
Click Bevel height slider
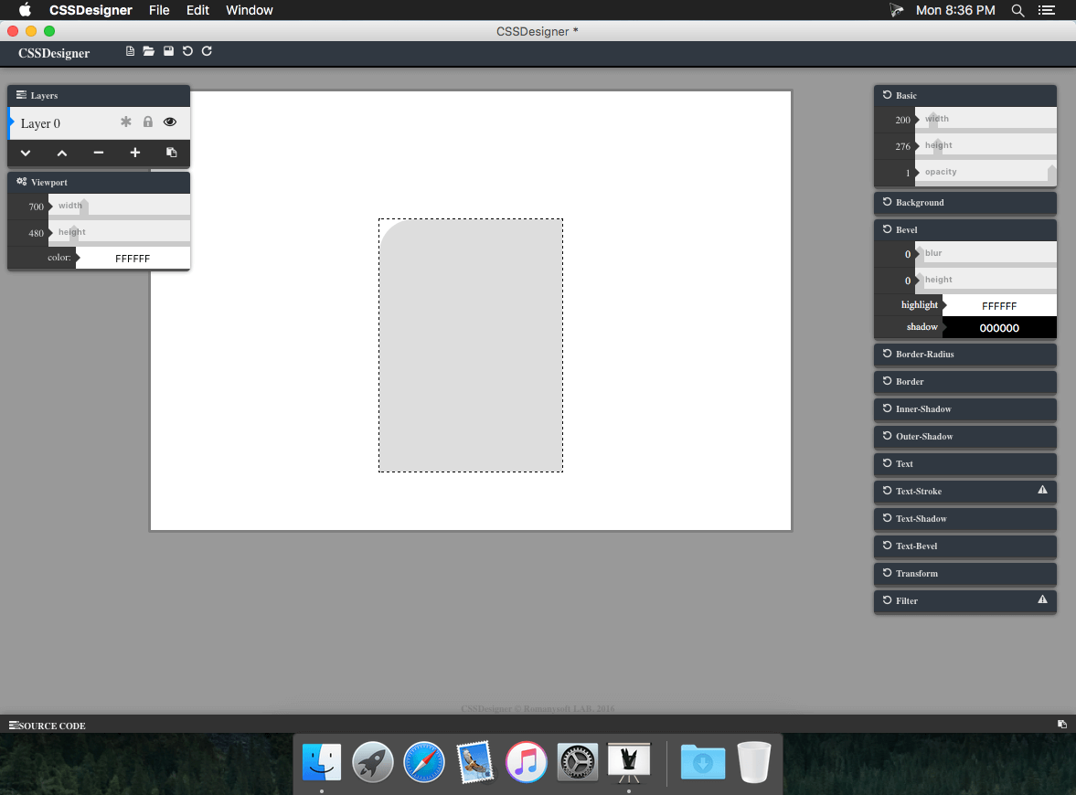tap(986, 280)
